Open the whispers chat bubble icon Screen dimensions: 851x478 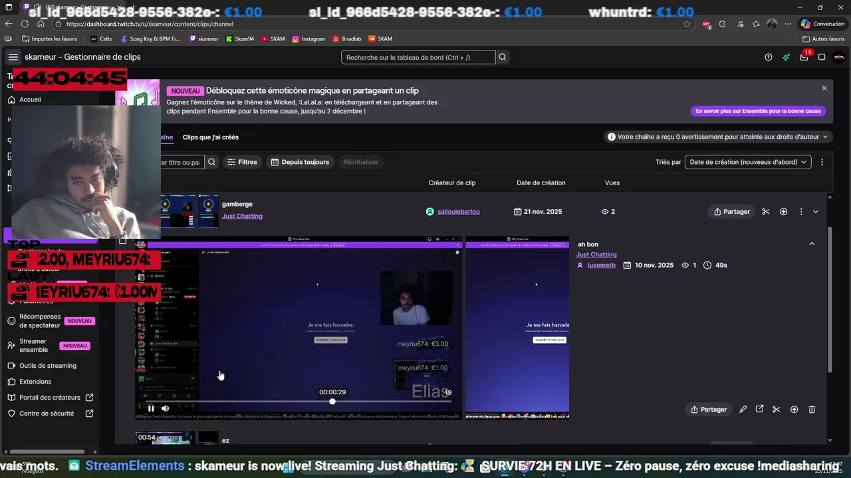pos(822,57)
